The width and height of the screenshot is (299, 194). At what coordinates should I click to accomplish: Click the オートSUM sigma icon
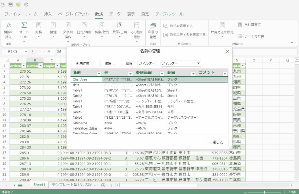(x=24, y=25)
